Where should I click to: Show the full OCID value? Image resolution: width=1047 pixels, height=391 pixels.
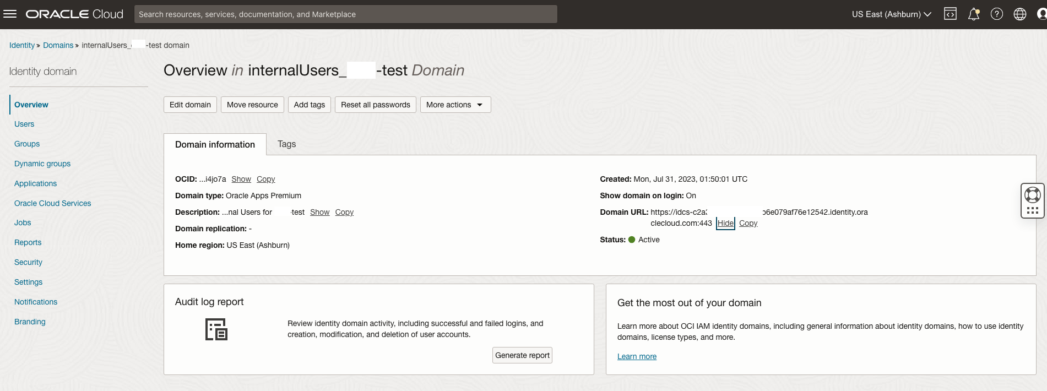(241, 179)
